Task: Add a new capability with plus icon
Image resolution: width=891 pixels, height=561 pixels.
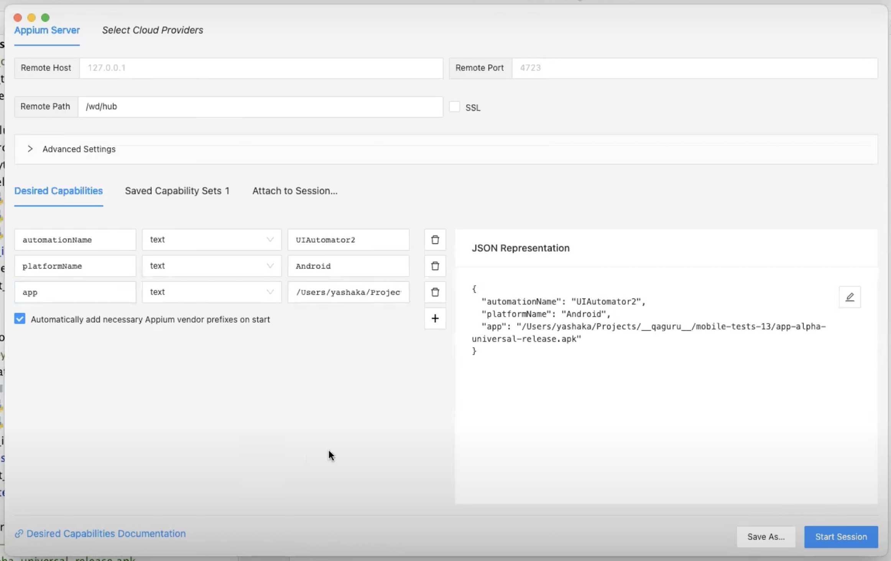Action: 435,318
